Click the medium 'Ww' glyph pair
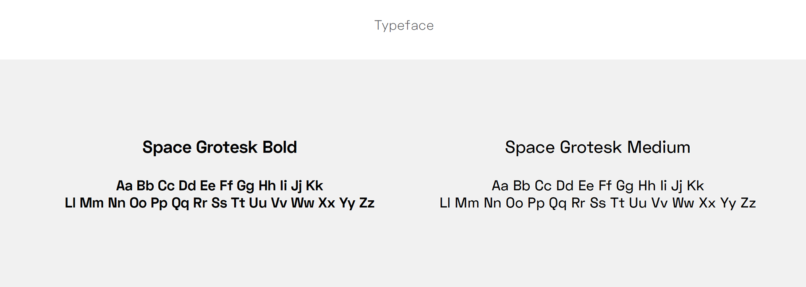Screen dimensions: 806x287 click(x=683, y=203)
